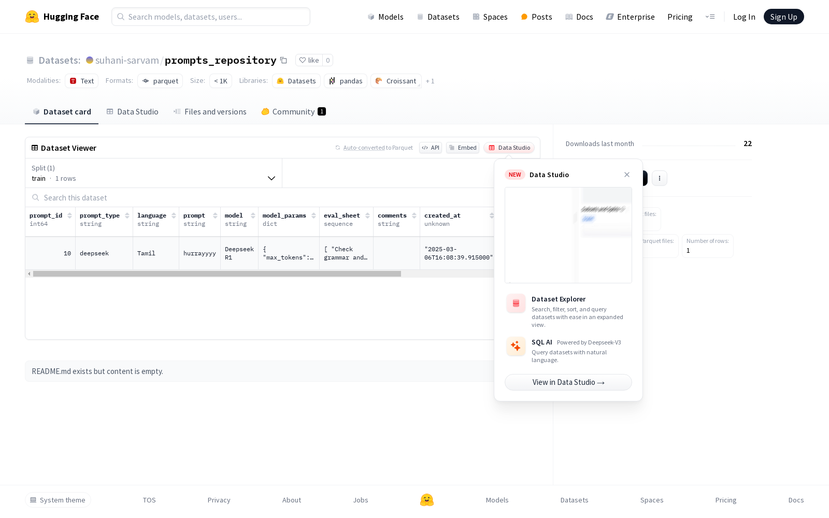The image size is (829, 518).
Task: Click the Croissant library tag
Action: click(396, 81)
